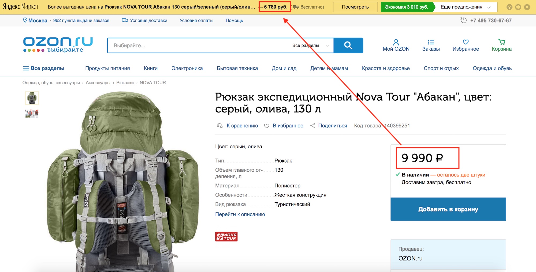
Task: Click the green Экономия 3 010 руб. label
Action: [406, 7]
